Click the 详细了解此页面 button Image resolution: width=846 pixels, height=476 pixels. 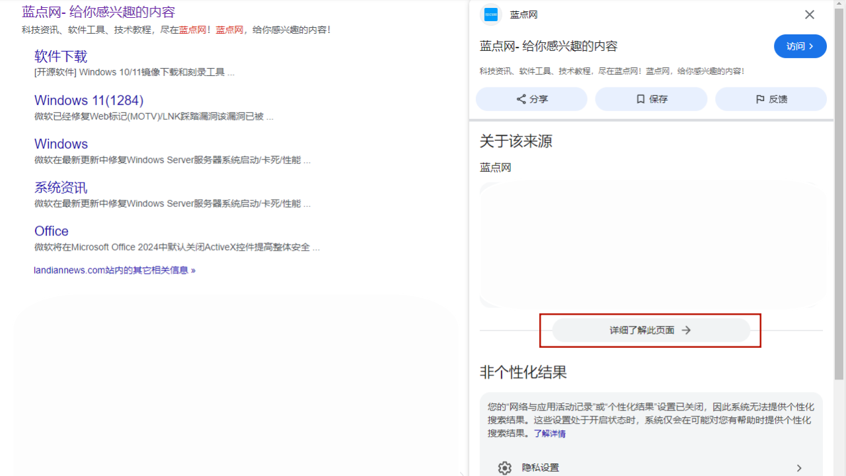point(651,330)
